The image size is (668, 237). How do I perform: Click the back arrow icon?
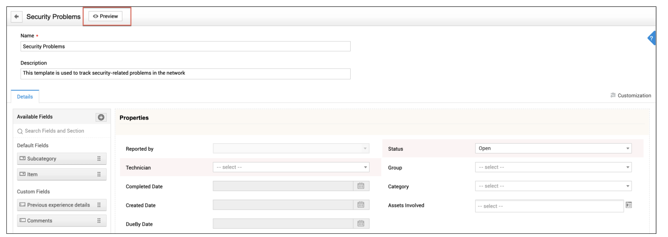pyautogui.click(x=16, y=16)
